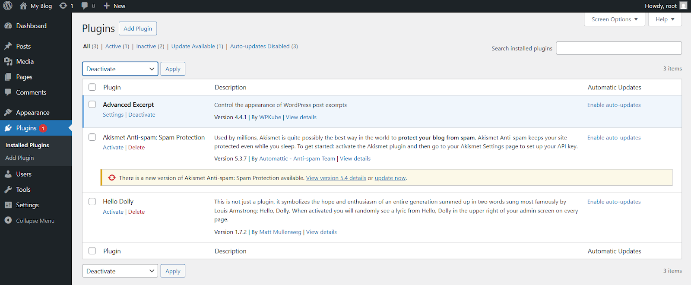This screenshot has height=285, width=691.
Task: Expand the Help panel
Action: (665, 19)
